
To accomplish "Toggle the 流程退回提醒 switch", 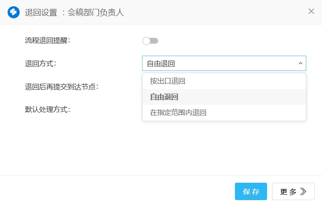I will coord(150,41).
